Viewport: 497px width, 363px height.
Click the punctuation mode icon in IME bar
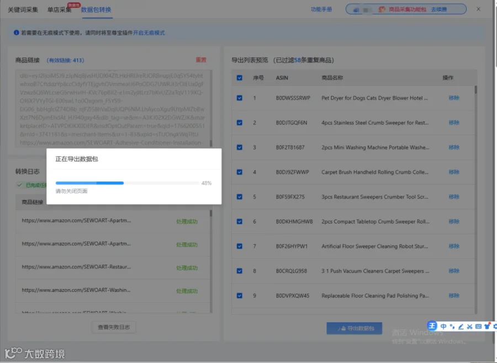pyautogui.click(x=452, y=326)
